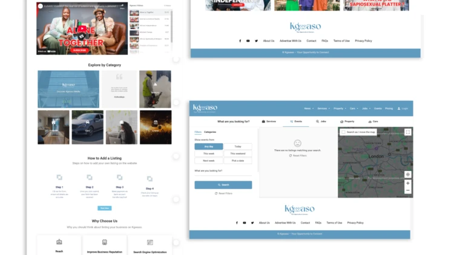Open the Filters tab
454x255 pixels.
(x=198, y=132)
